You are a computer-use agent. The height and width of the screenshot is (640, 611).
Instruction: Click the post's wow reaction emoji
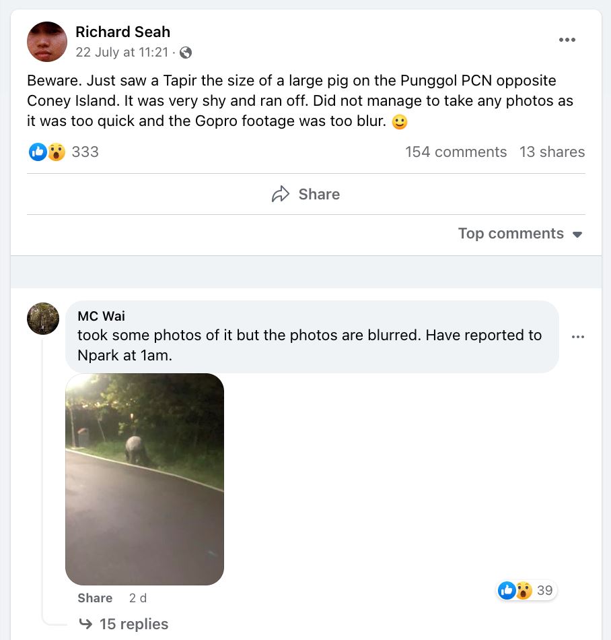[56, 152]
